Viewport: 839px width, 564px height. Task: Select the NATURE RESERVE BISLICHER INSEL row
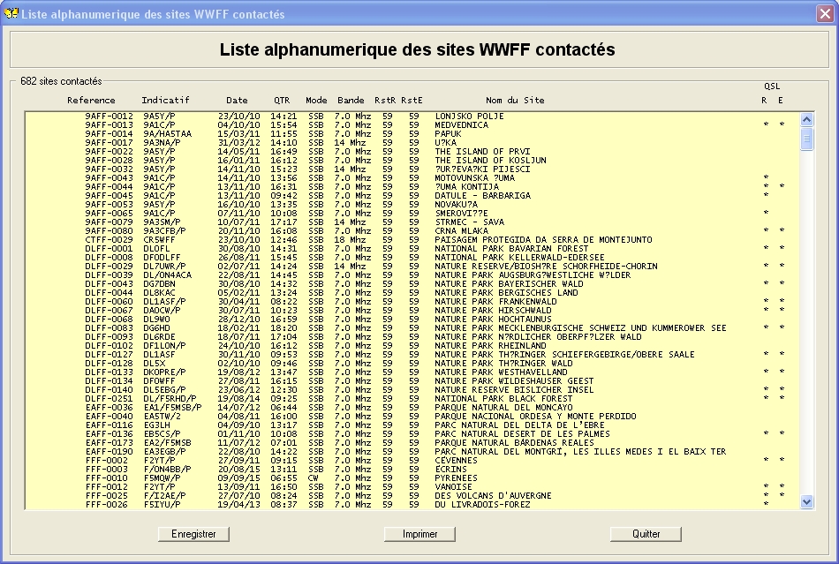pyautogui.click(x=412, y=390)
